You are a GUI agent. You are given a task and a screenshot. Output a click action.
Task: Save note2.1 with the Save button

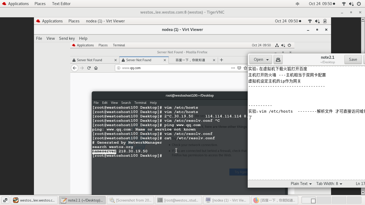coord(353,59)
